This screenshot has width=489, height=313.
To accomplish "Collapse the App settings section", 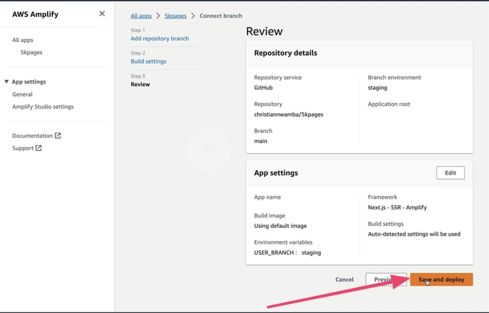I will [x=7, y=82].
